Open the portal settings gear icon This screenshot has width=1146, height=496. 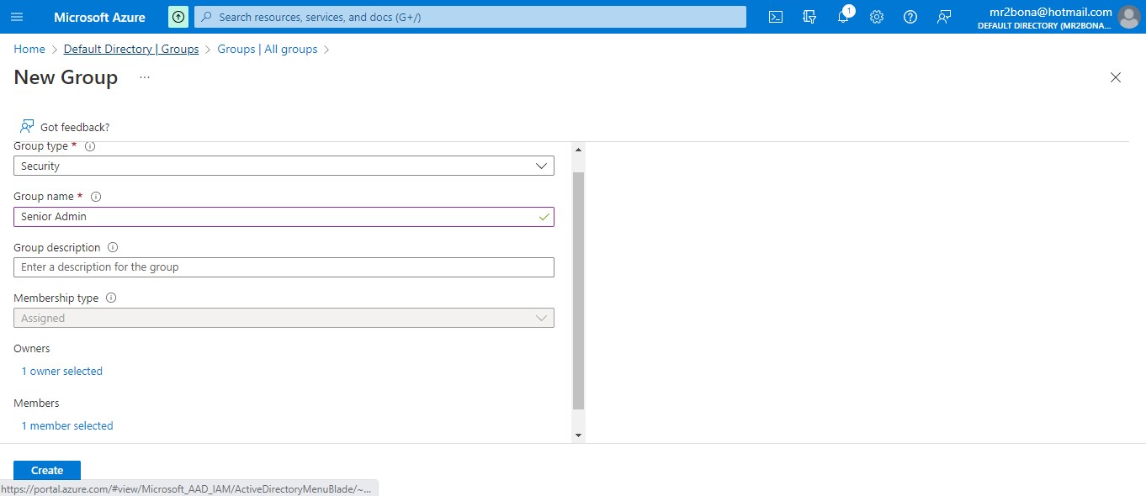pos(877,17)
